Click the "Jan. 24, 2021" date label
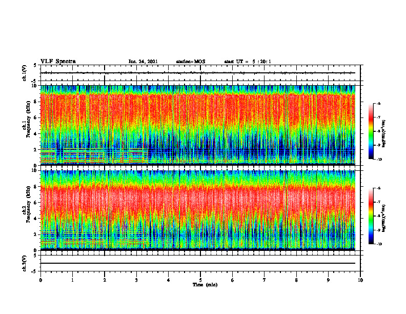406x314 pixels. [x=143, y=62]
